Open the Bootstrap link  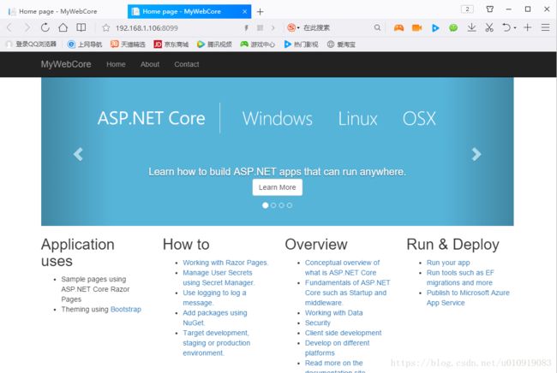click(x=126, y=309)
